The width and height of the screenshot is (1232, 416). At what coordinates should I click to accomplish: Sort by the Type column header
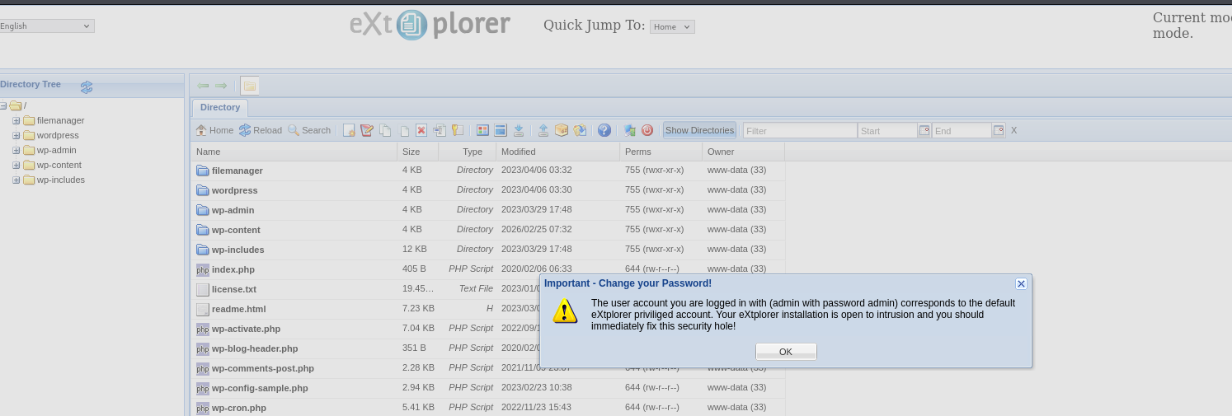(468, 152)
